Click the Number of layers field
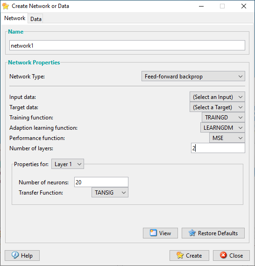Viewport: 255px width, 266px height. (218, 148)
